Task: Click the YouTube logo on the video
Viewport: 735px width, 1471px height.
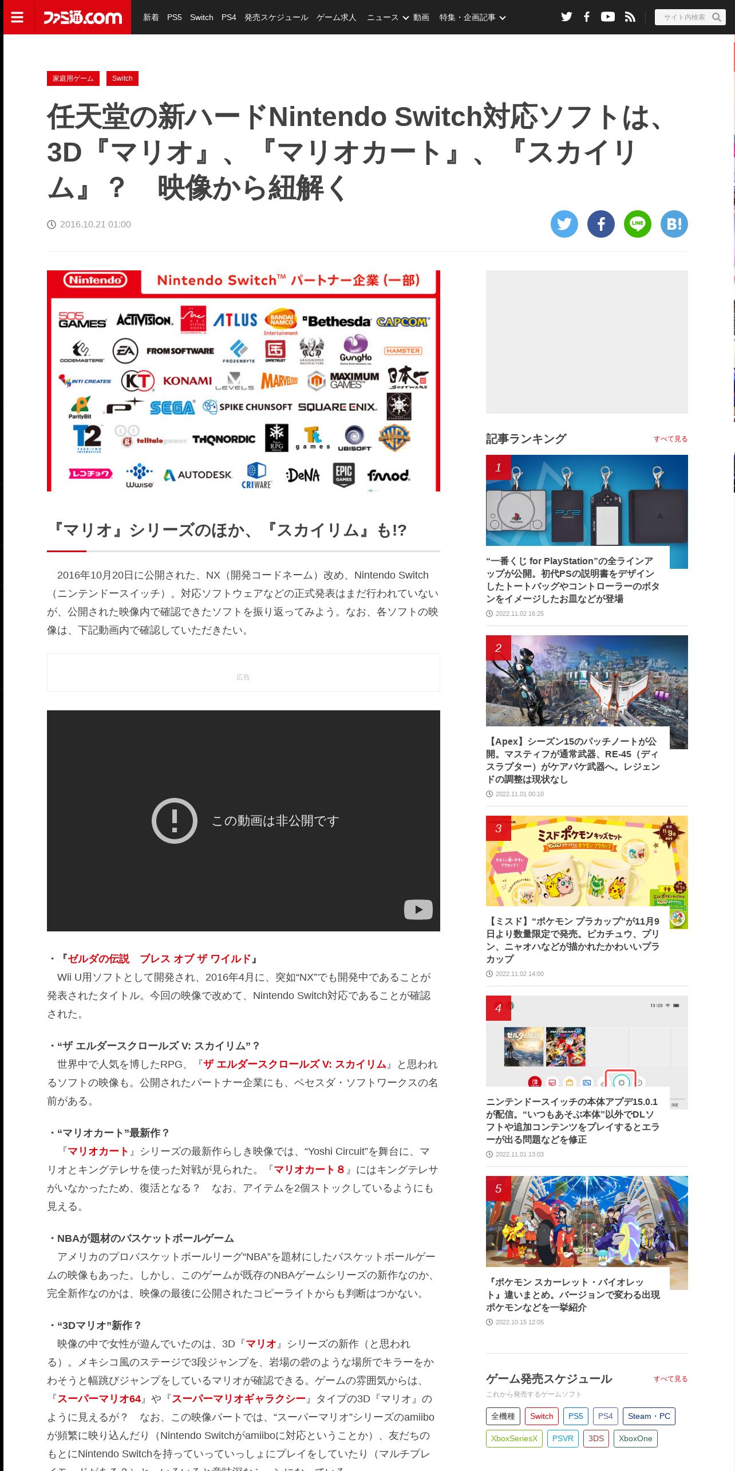Action: pyautogui.click(x=418, y=909)
